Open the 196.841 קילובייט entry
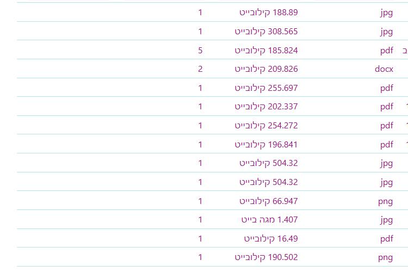This screenshot has width=408, height=272. 266,145
